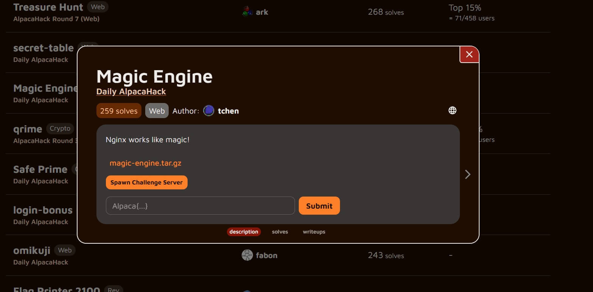Open the fabon author avatar
The height and width of the screenshot is (292, 593).
coord(247,255)
